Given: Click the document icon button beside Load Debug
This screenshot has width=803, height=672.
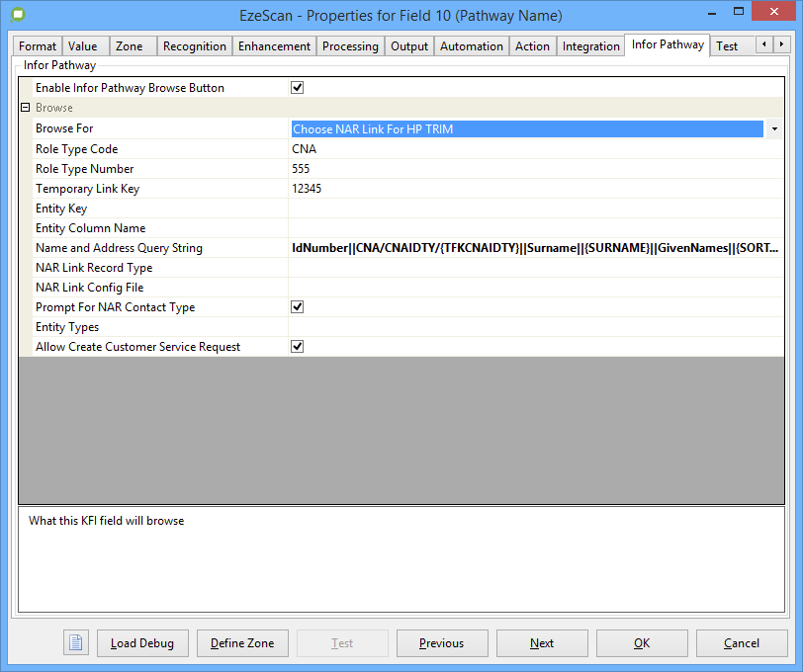Looking at the screenshot, I should (76, 643).
